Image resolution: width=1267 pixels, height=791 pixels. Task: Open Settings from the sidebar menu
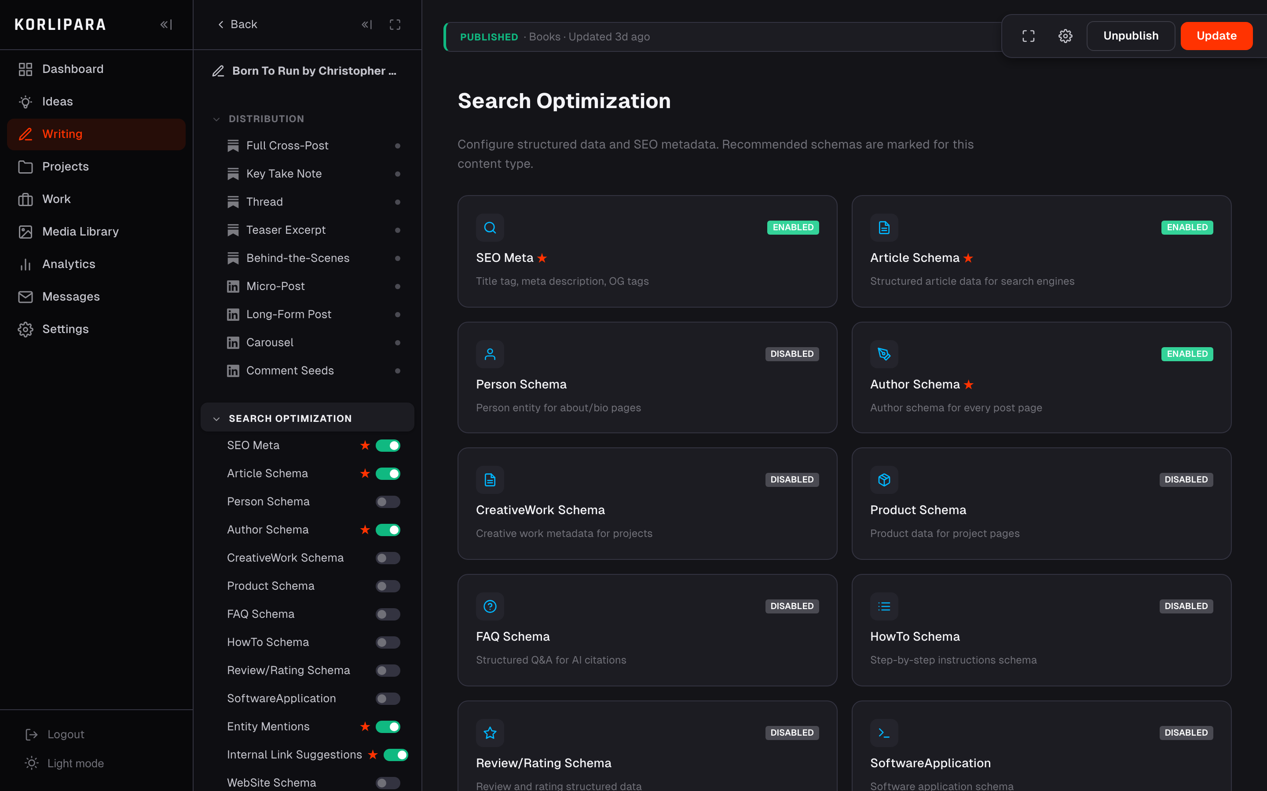96,329
